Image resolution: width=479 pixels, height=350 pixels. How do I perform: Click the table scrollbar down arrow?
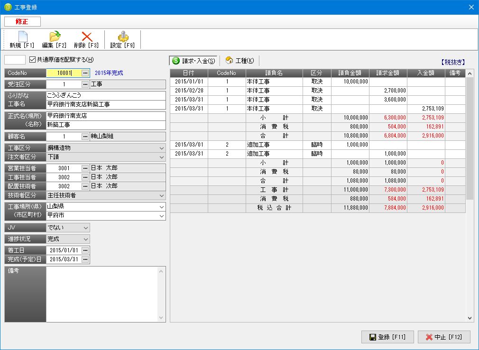(470, 318)
